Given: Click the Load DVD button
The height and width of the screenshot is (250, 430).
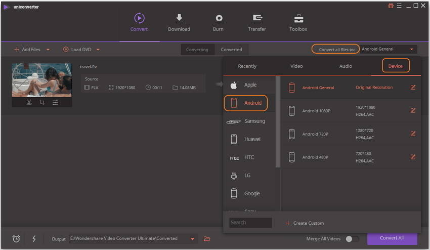Looking at the screenshot, I should pyautogui.click(x=77, y=50).
